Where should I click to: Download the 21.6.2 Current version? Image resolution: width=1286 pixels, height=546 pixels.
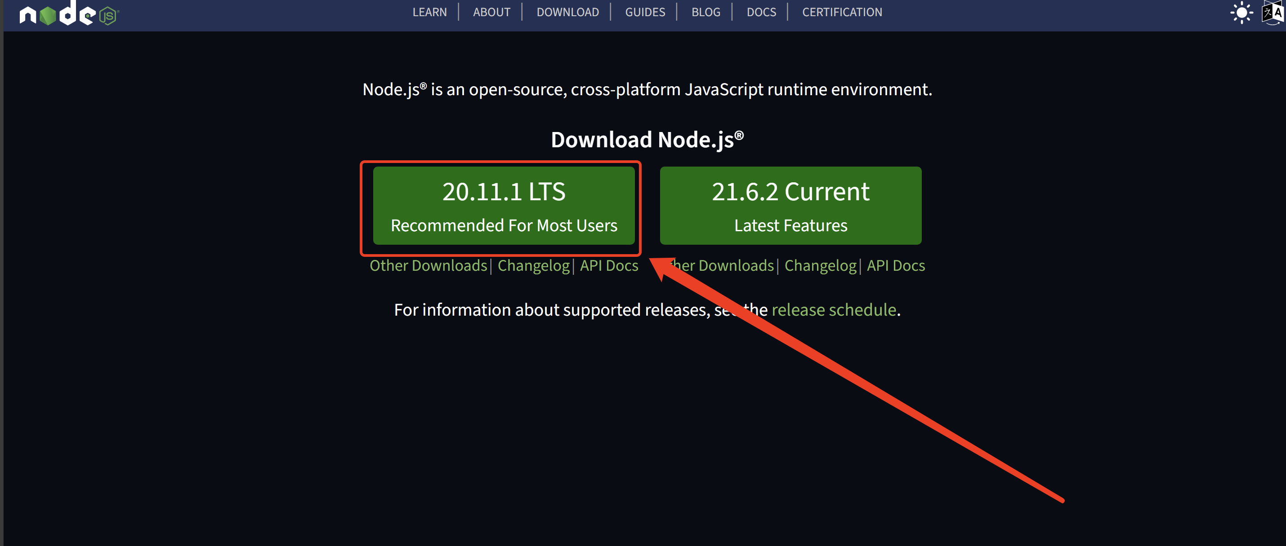click(790, 206)
